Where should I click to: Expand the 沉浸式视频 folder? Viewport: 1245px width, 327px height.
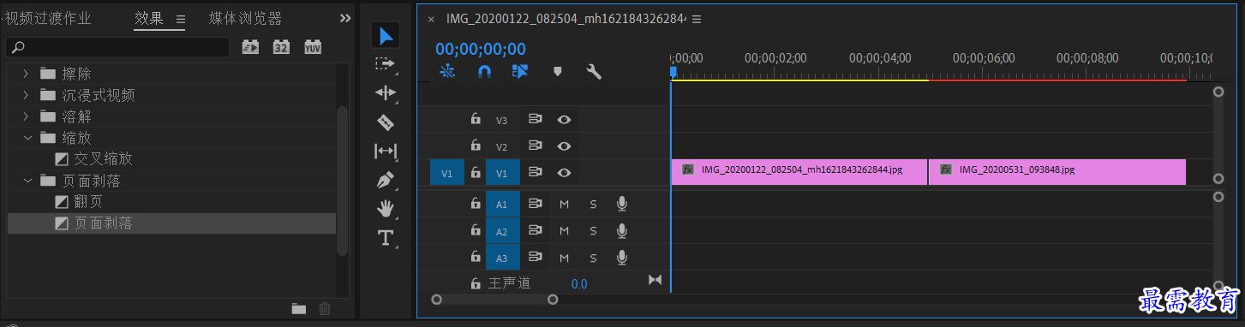[x=27, y=95]
